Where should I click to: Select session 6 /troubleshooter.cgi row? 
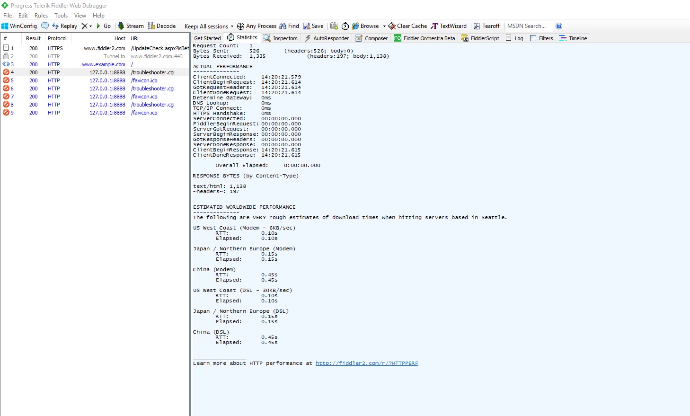coord(95,89)
